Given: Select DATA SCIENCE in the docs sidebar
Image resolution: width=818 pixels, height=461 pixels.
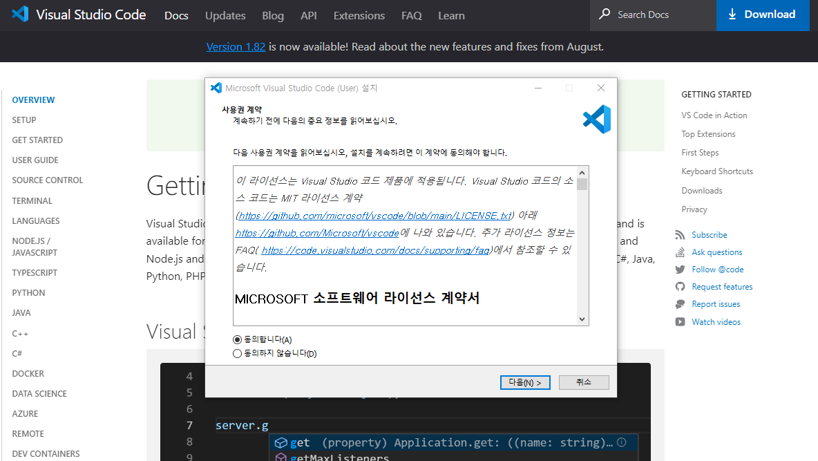Looking at the screenshot, I should [39, 394].
